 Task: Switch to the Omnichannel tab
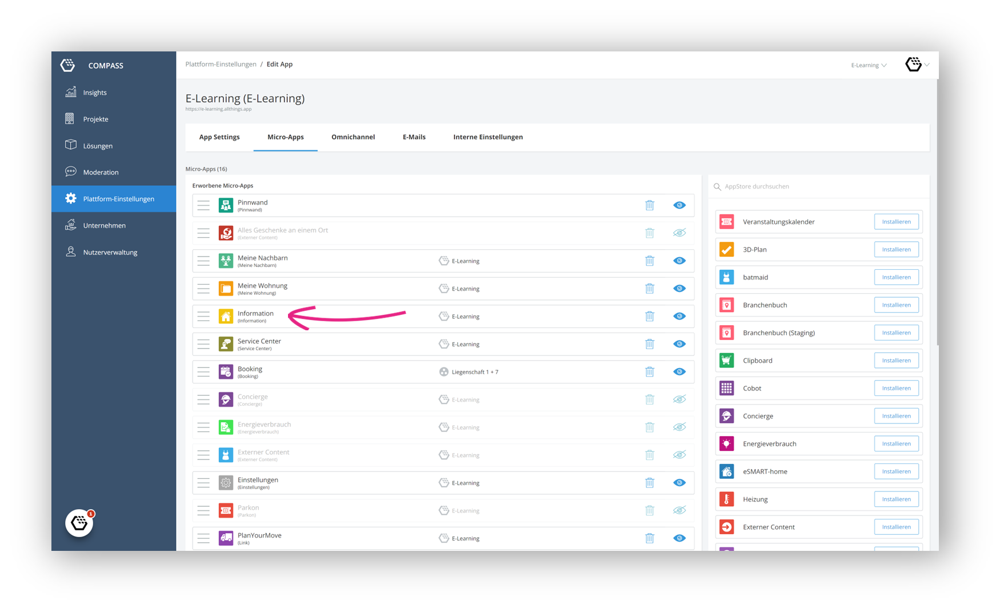pos(353,137)
